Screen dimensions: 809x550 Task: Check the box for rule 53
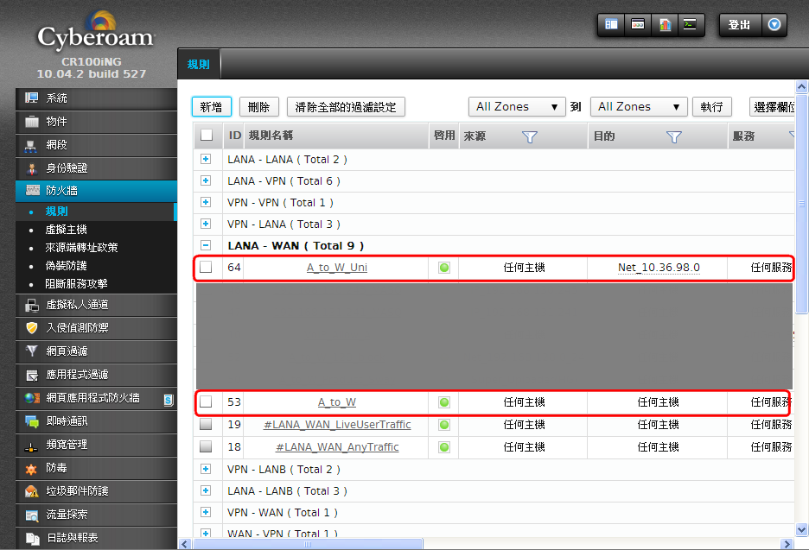coord(206,402)
